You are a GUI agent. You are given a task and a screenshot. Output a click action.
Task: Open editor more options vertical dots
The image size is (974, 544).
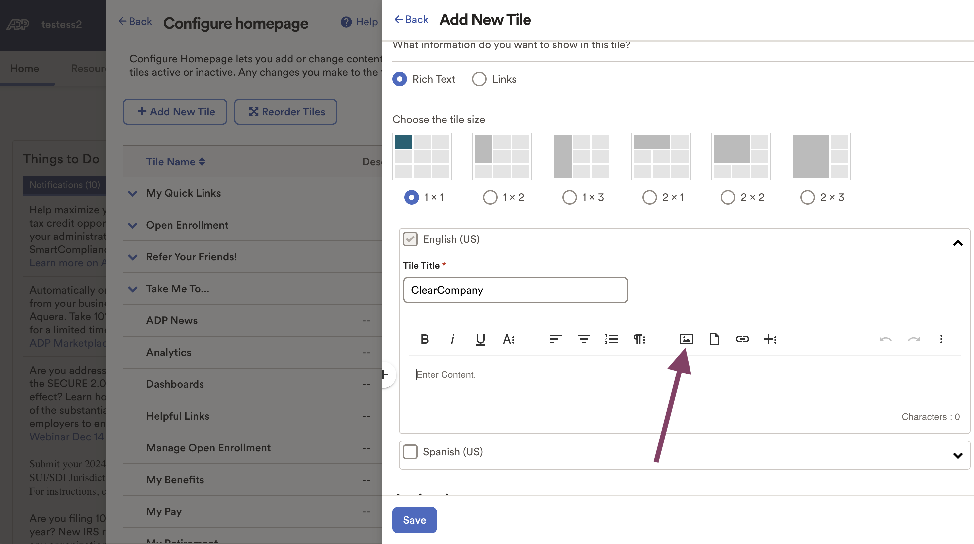(941, 339)
